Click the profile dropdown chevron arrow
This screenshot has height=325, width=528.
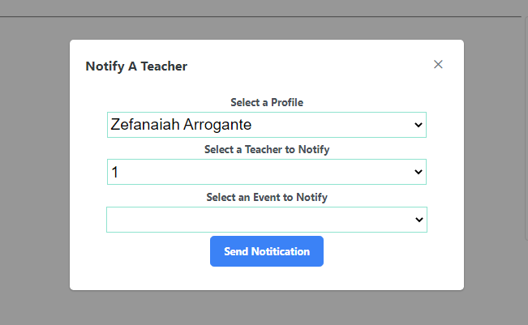tap(419, 125)
